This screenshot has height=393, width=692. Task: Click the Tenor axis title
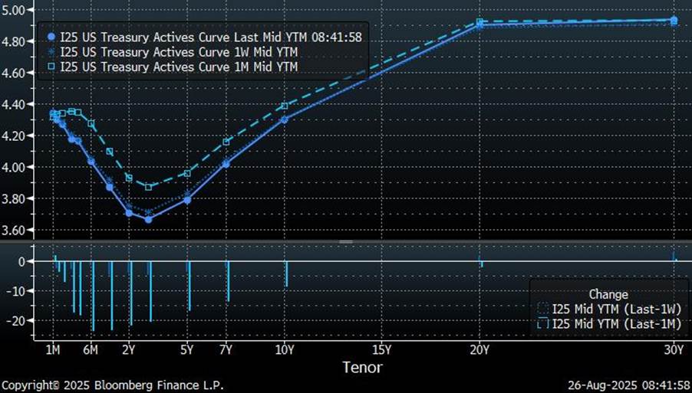[x=361, y=368]
